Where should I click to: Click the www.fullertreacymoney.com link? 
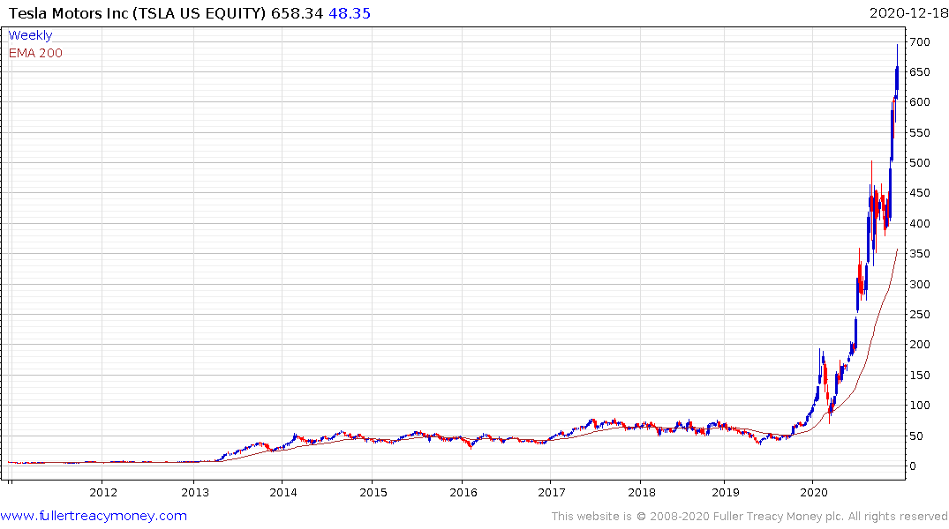coord(94,516)
